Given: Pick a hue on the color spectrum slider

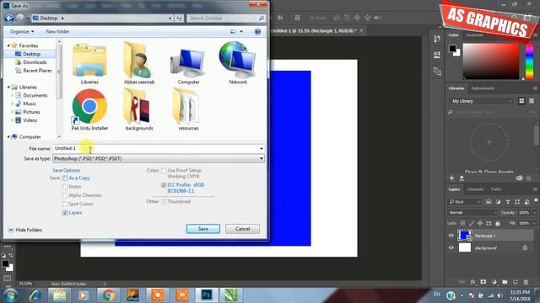Looking at the screenshot, I should point(529,62).
